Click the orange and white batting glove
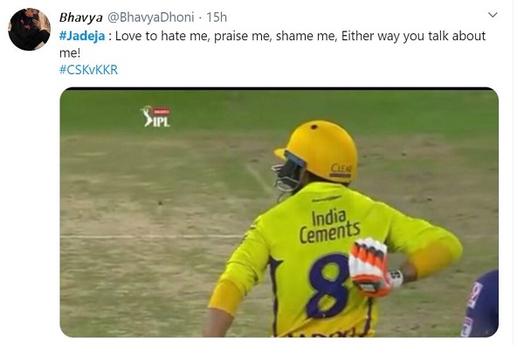This screenshot has width=524, height=345. coord(369,267)
